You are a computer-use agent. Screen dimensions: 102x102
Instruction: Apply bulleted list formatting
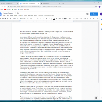tap(81, 19)
